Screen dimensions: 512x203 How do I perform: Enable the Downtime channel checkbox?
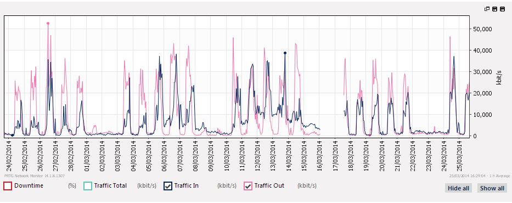8,185
